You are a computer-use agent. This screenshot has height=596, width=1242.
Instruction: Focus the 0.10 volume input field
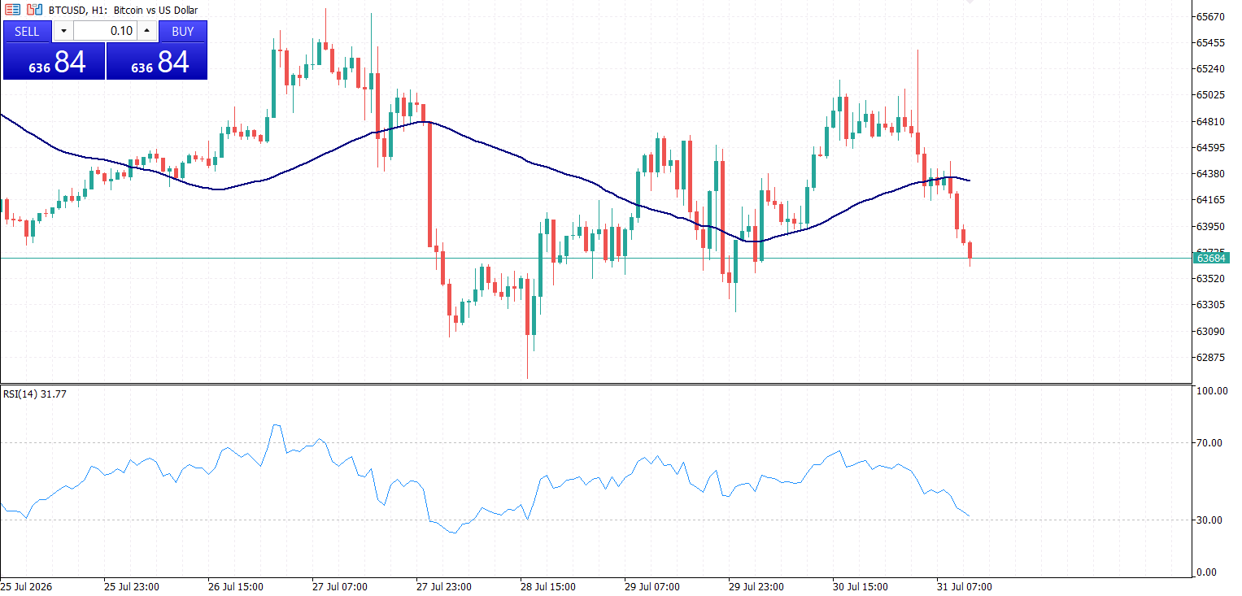tap(105, 32)
